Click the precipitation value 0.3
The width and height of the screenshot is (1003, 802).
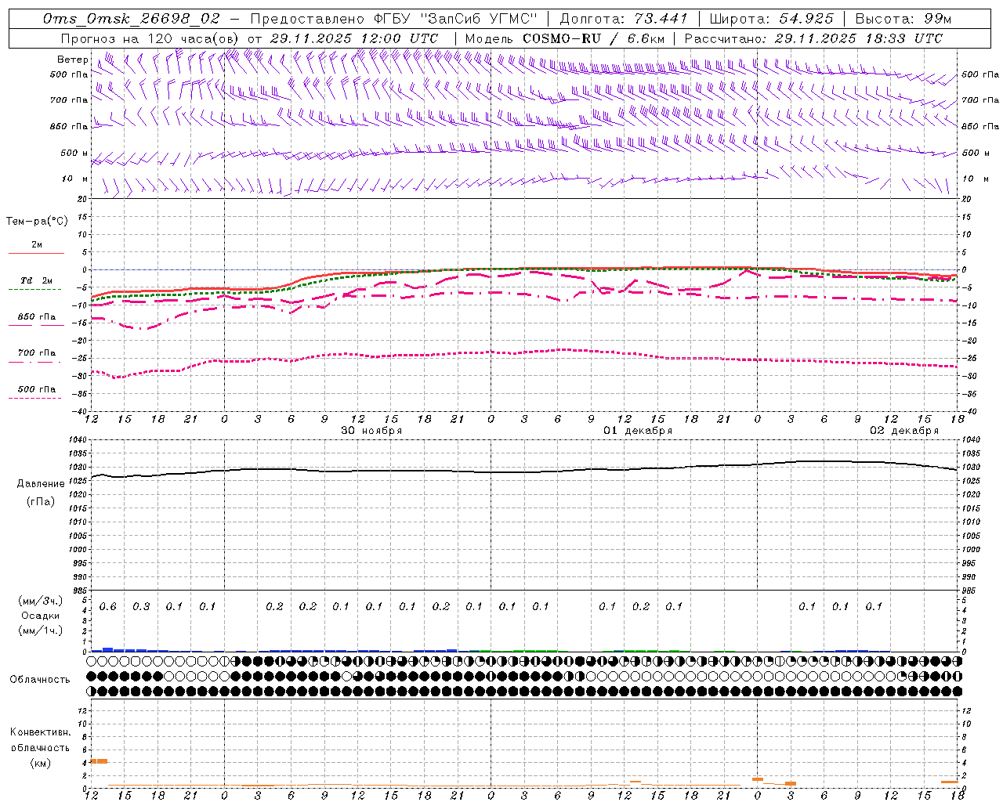coord(141,607)
